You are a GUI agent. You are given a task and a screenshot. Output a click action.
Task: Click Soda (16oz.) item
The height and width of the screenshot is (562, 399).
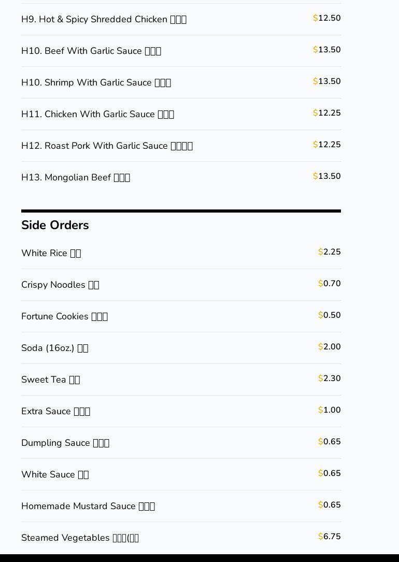pyautogui.click(x=54, y=348)
